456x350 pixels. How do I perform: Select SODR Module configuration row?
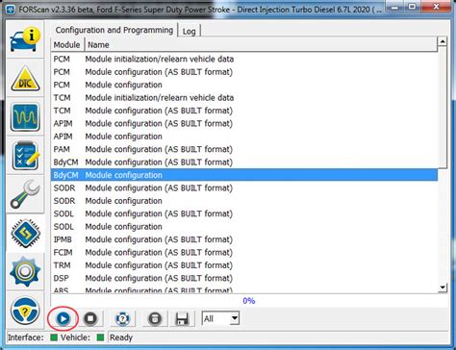244,201
